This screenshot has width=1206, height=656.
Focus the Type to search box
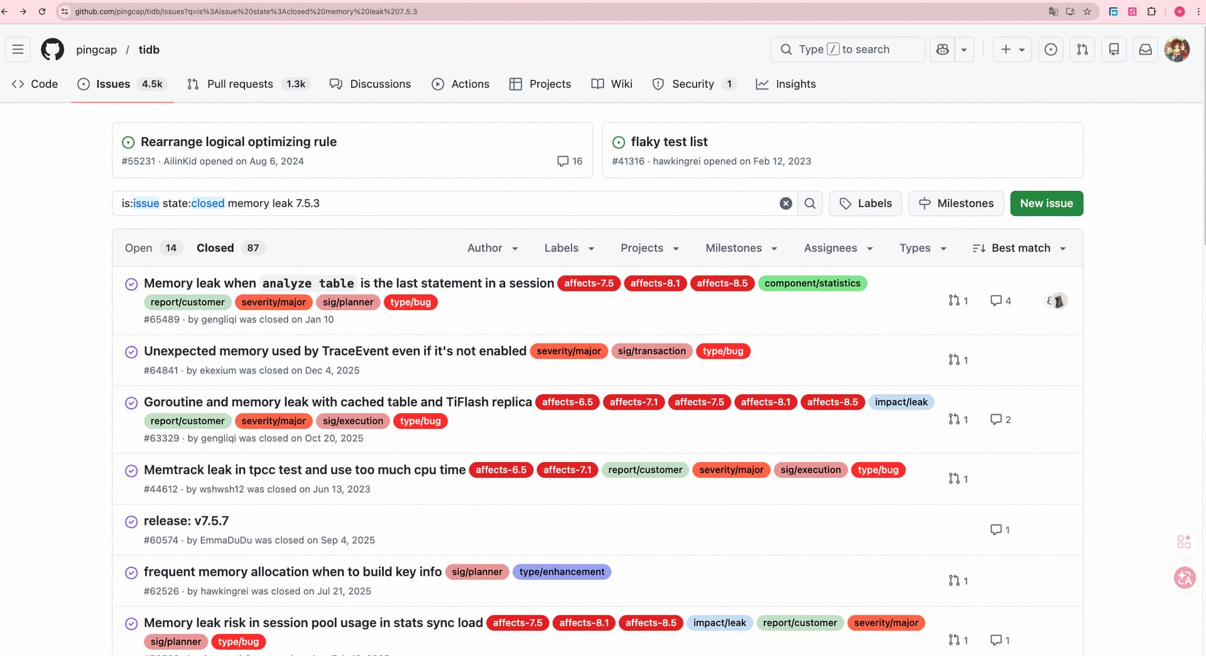(847, 50)
